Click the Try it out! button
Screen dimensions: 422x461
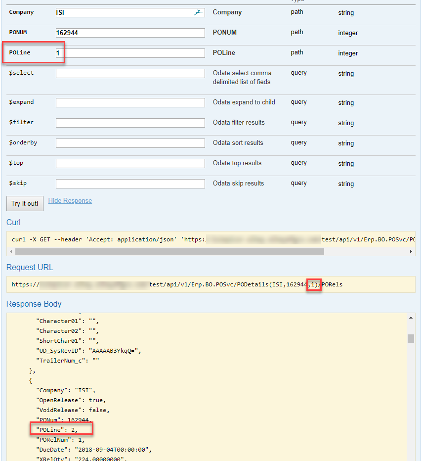(25, 203)
